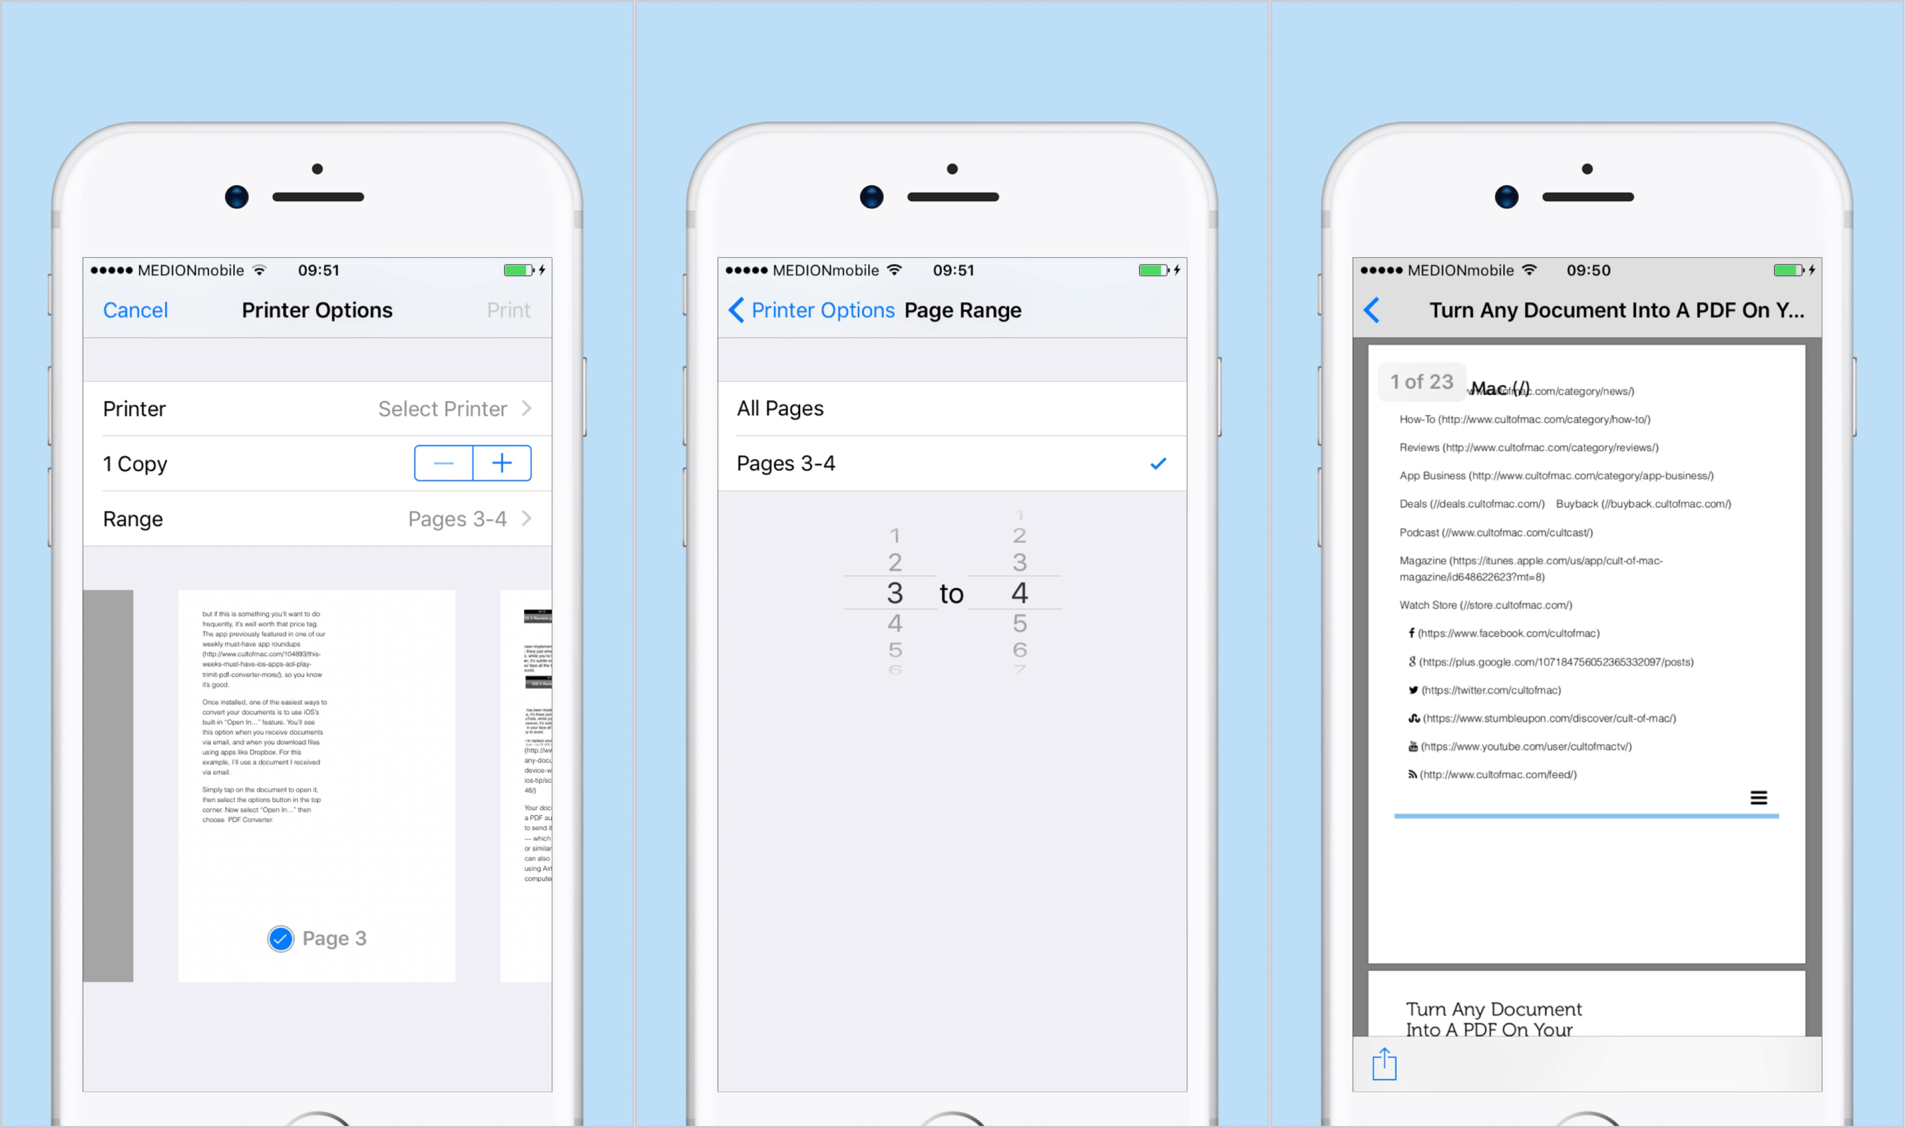Tap the increment stepper to add copies
Screen dimensions: 1905x1128
[503, 463]
